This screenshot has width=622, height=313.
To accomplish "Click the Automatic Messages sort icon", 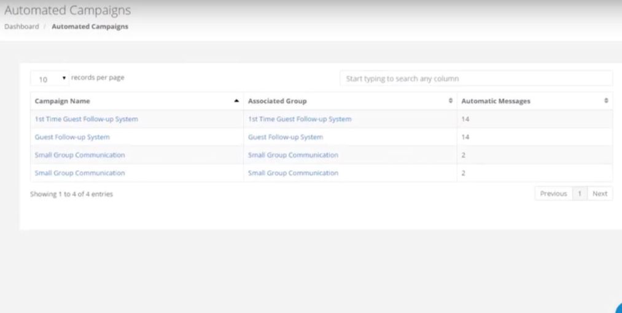I will [x=606, y=101].
